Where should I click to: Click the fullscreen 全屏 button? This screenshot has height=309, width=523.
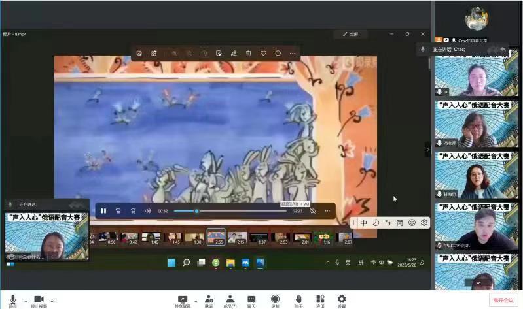pyautogui.click(x=351, y=34)
